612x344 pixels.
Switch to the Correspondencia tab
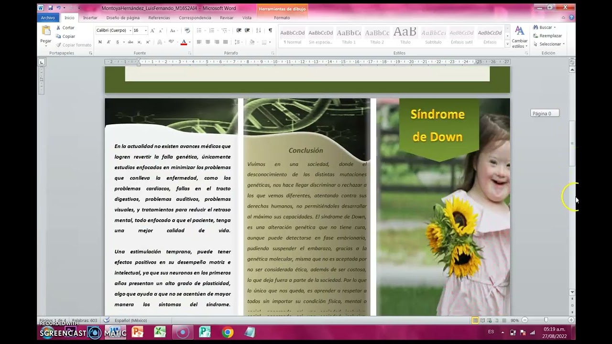click(195, 18)
